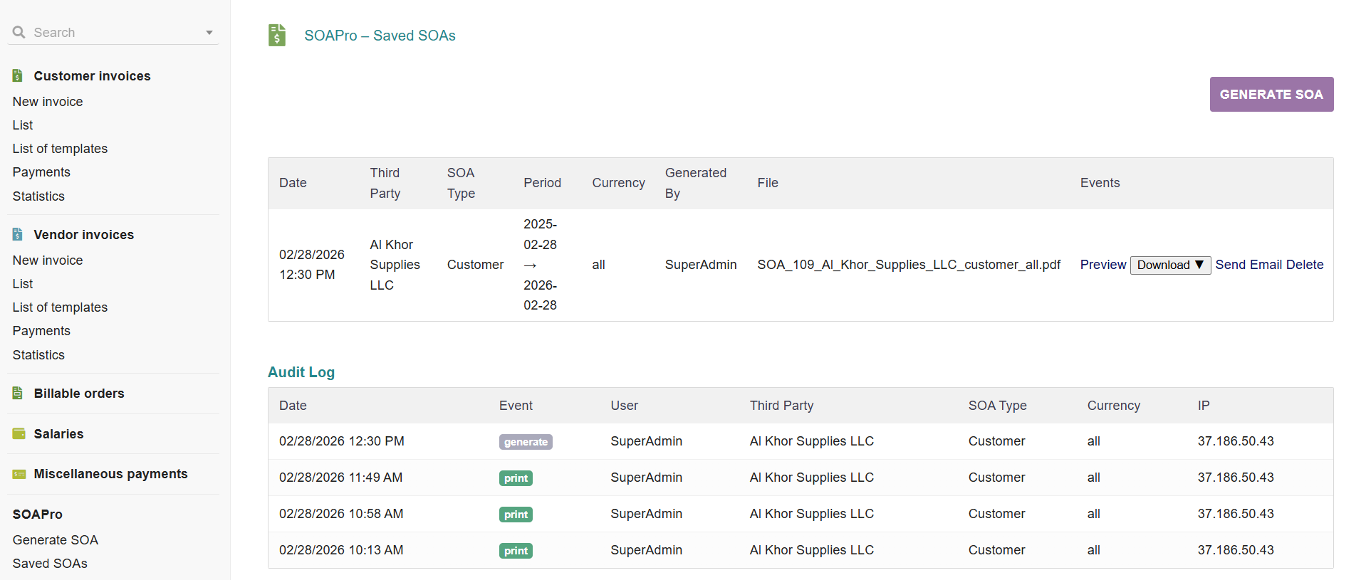The width and height of the screenshot is (1366, 580).
Task: Click the gray generate badge in Audit Log
Action: [x=526, y=442]
